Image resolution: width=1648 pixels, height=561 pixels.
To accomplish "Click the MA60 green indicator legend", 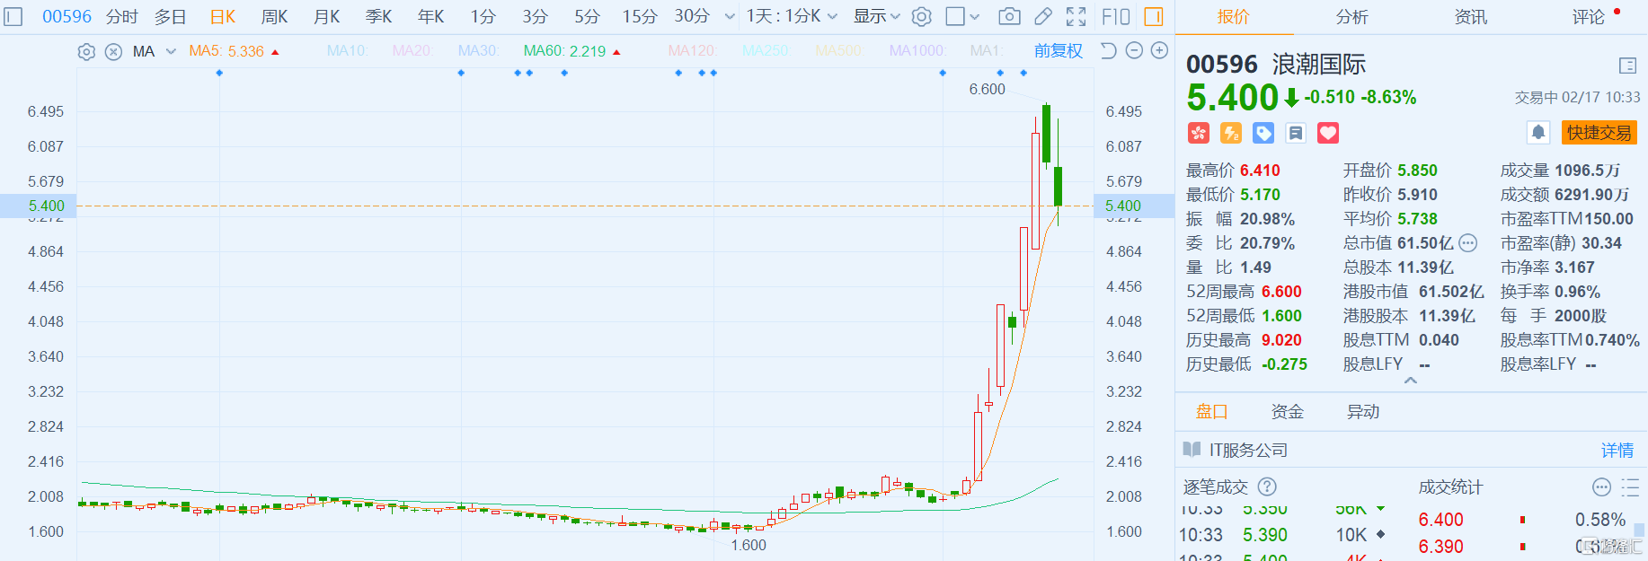I will [x=564, y=51].
